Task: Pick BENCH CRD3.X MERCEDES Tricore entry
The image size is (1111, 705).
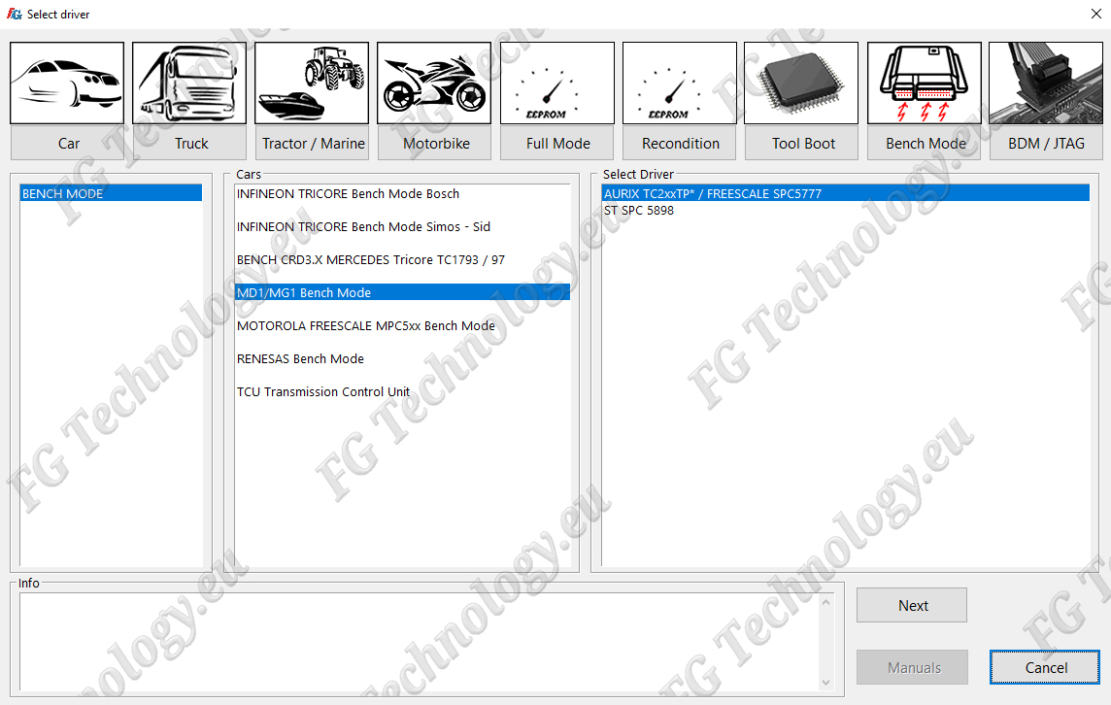Action: [x=370, y=260]
